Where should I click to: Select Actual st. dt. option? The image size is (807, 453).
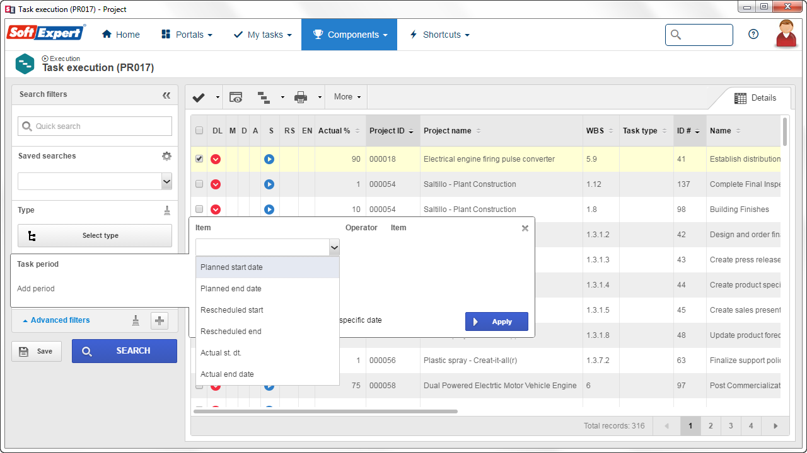pos(267,353)
